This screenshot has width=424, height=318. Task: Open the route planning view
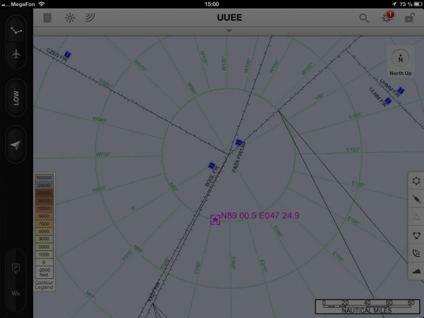pos(16,31)
